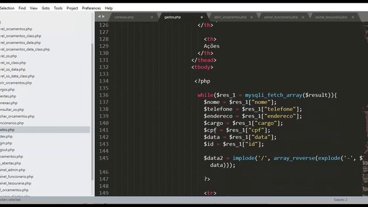Open the sidebar file ending in char_orcamentos.php
This screenshot has width=368, height=207.
[x=17, y=116]
